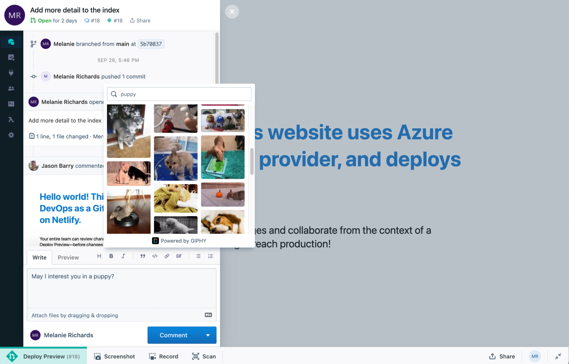Open commit hash 5b70837 link
The width and height of the screenshot is (569, 364).
[151, 44]
